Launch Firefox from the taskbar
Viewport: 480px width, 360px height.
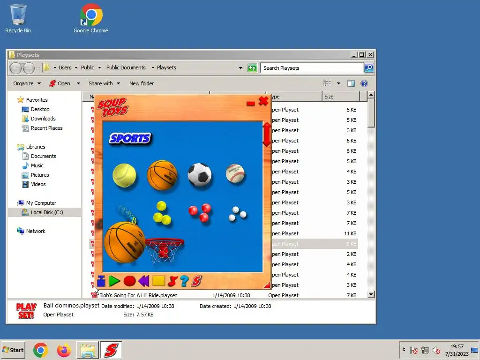(x=64, y=350)
